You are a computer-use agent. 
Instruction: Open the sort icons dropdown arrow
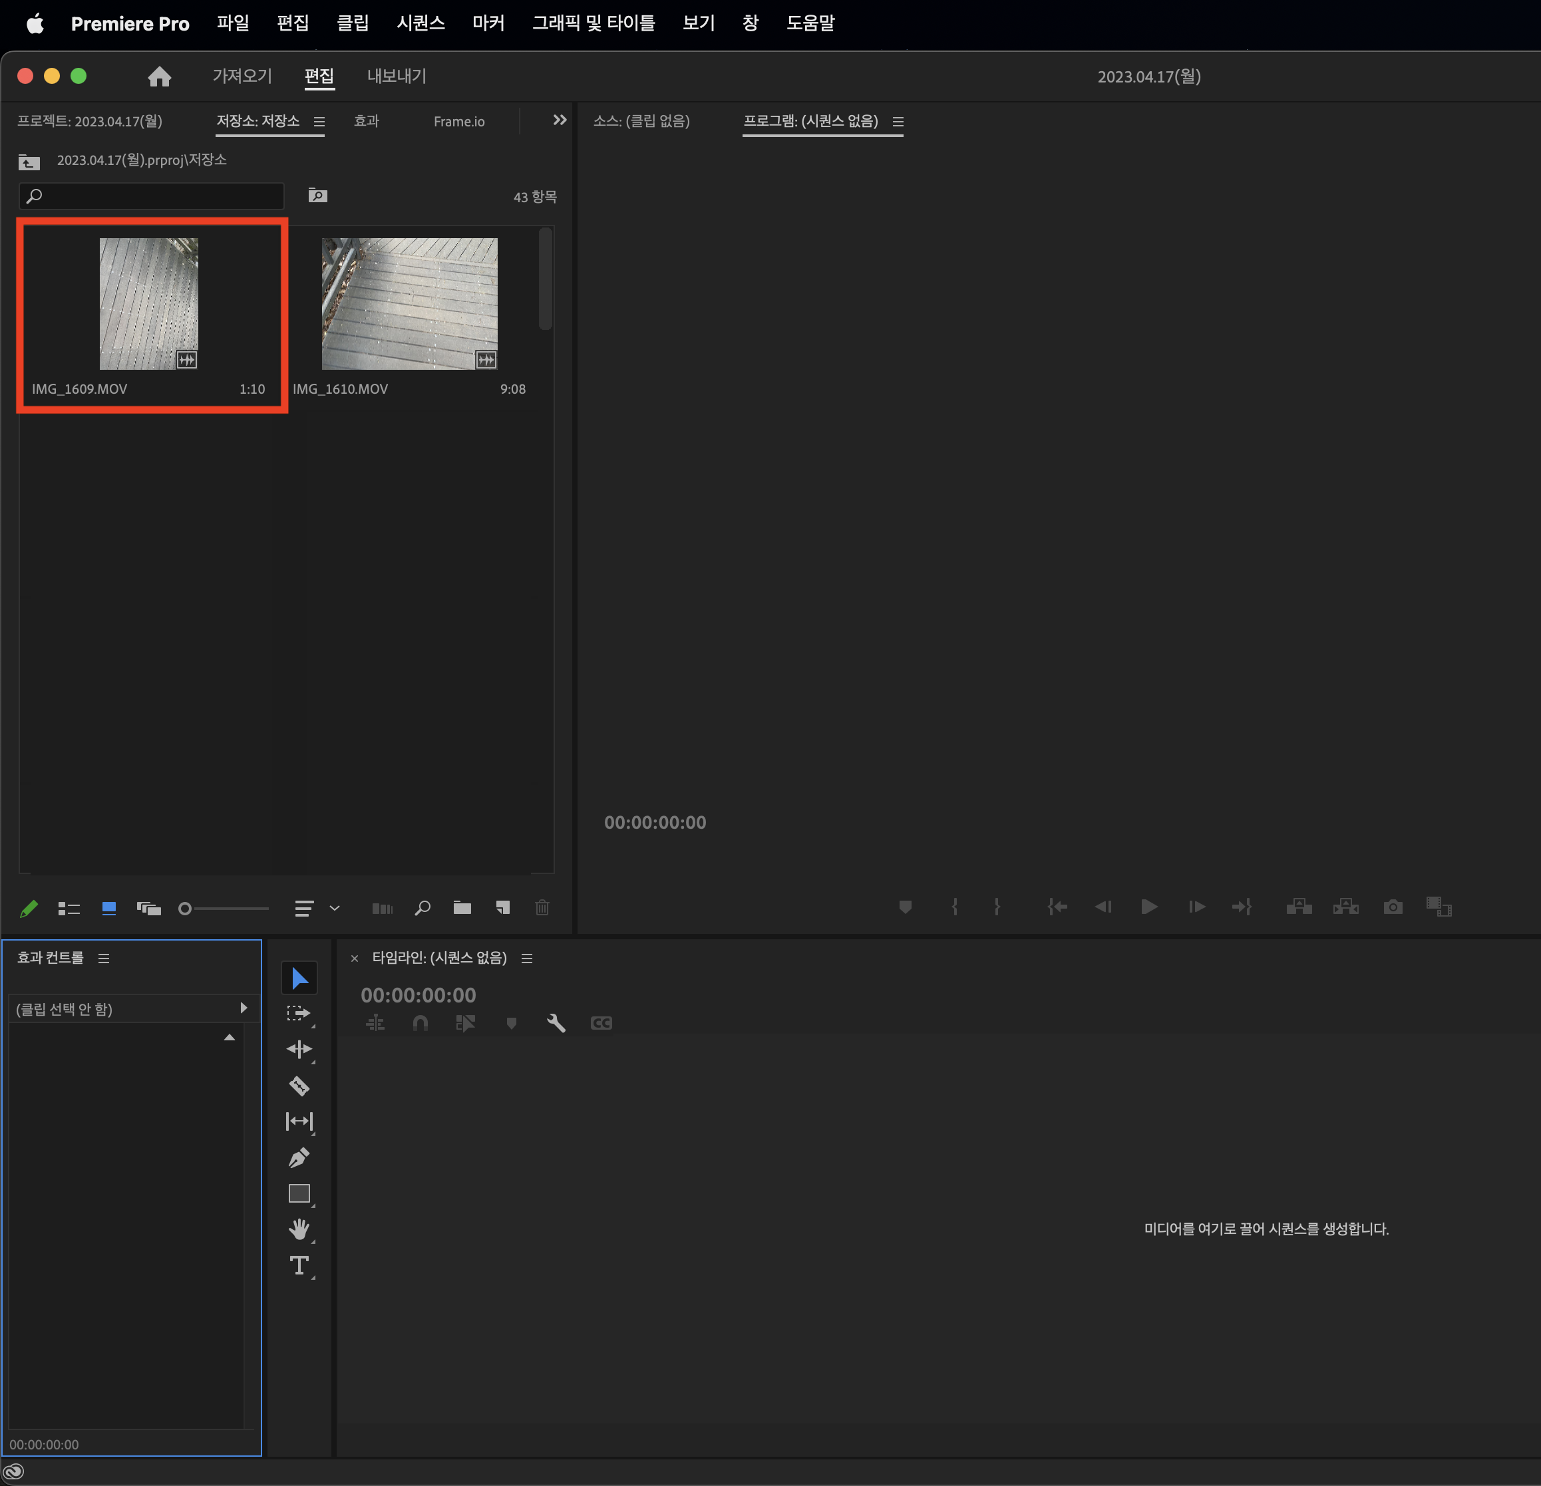pyautogui.click(x=335, y=908)
